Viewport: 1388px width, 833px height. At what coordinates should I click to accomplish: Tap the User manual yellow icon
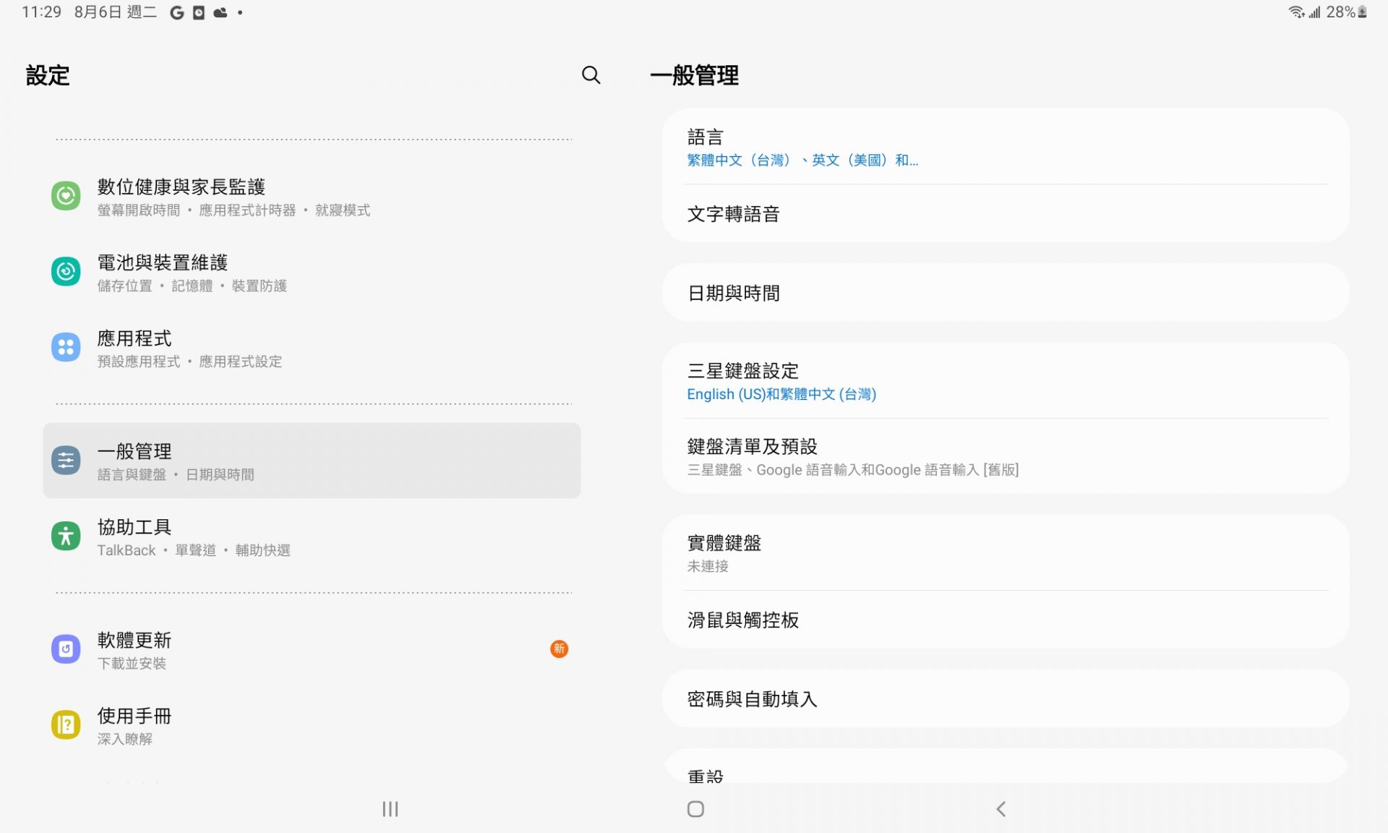[x=66, y=725]
